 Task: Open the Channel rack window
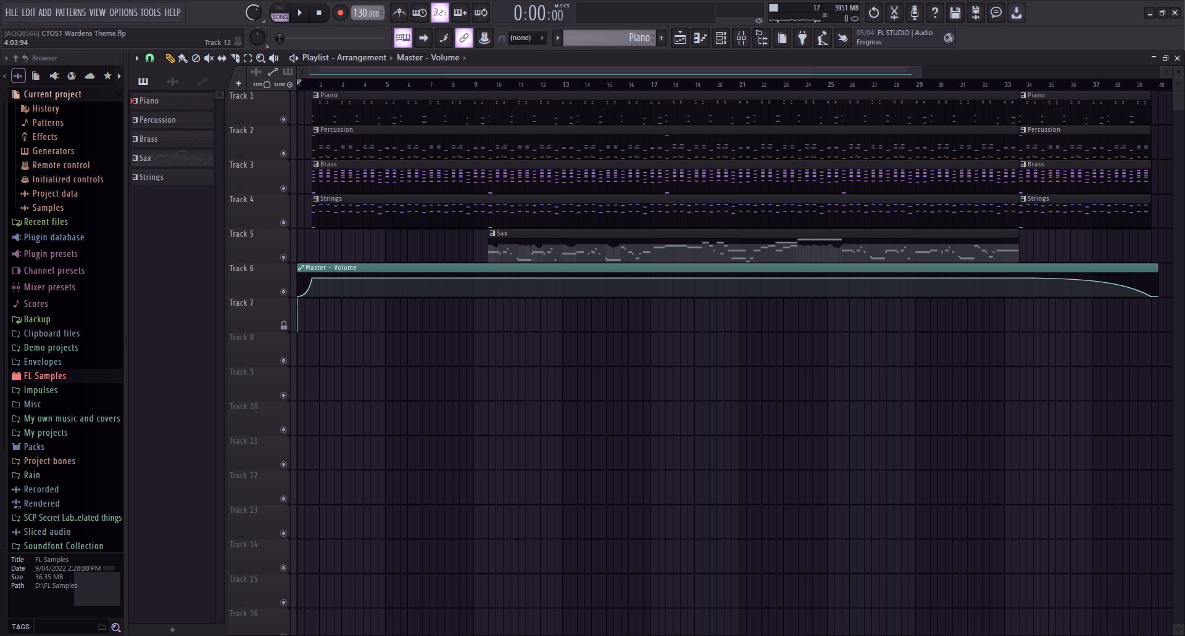[720, 38]
